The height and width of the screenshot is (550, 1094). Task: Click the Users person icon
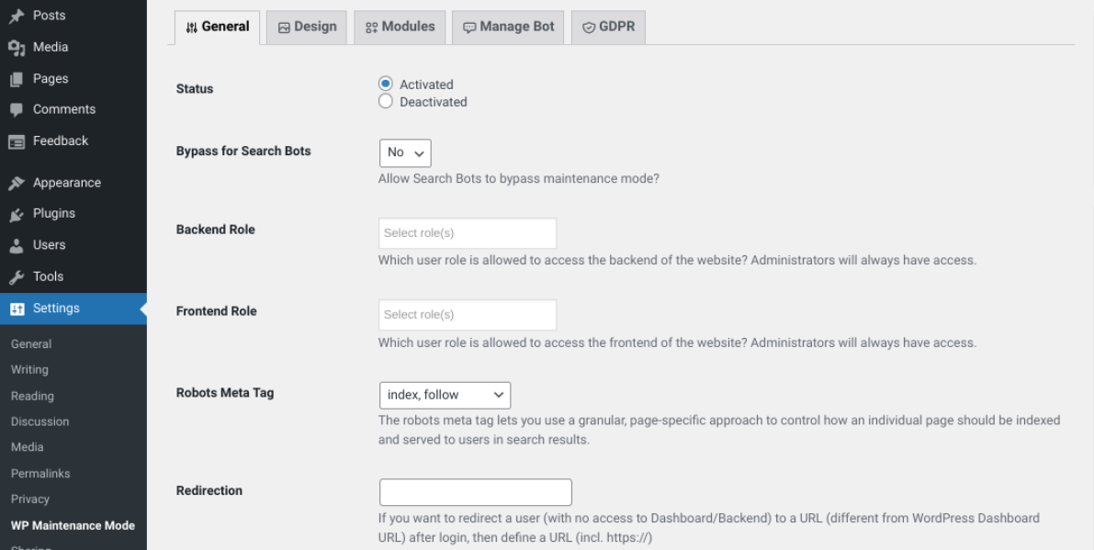coord(17,245)
